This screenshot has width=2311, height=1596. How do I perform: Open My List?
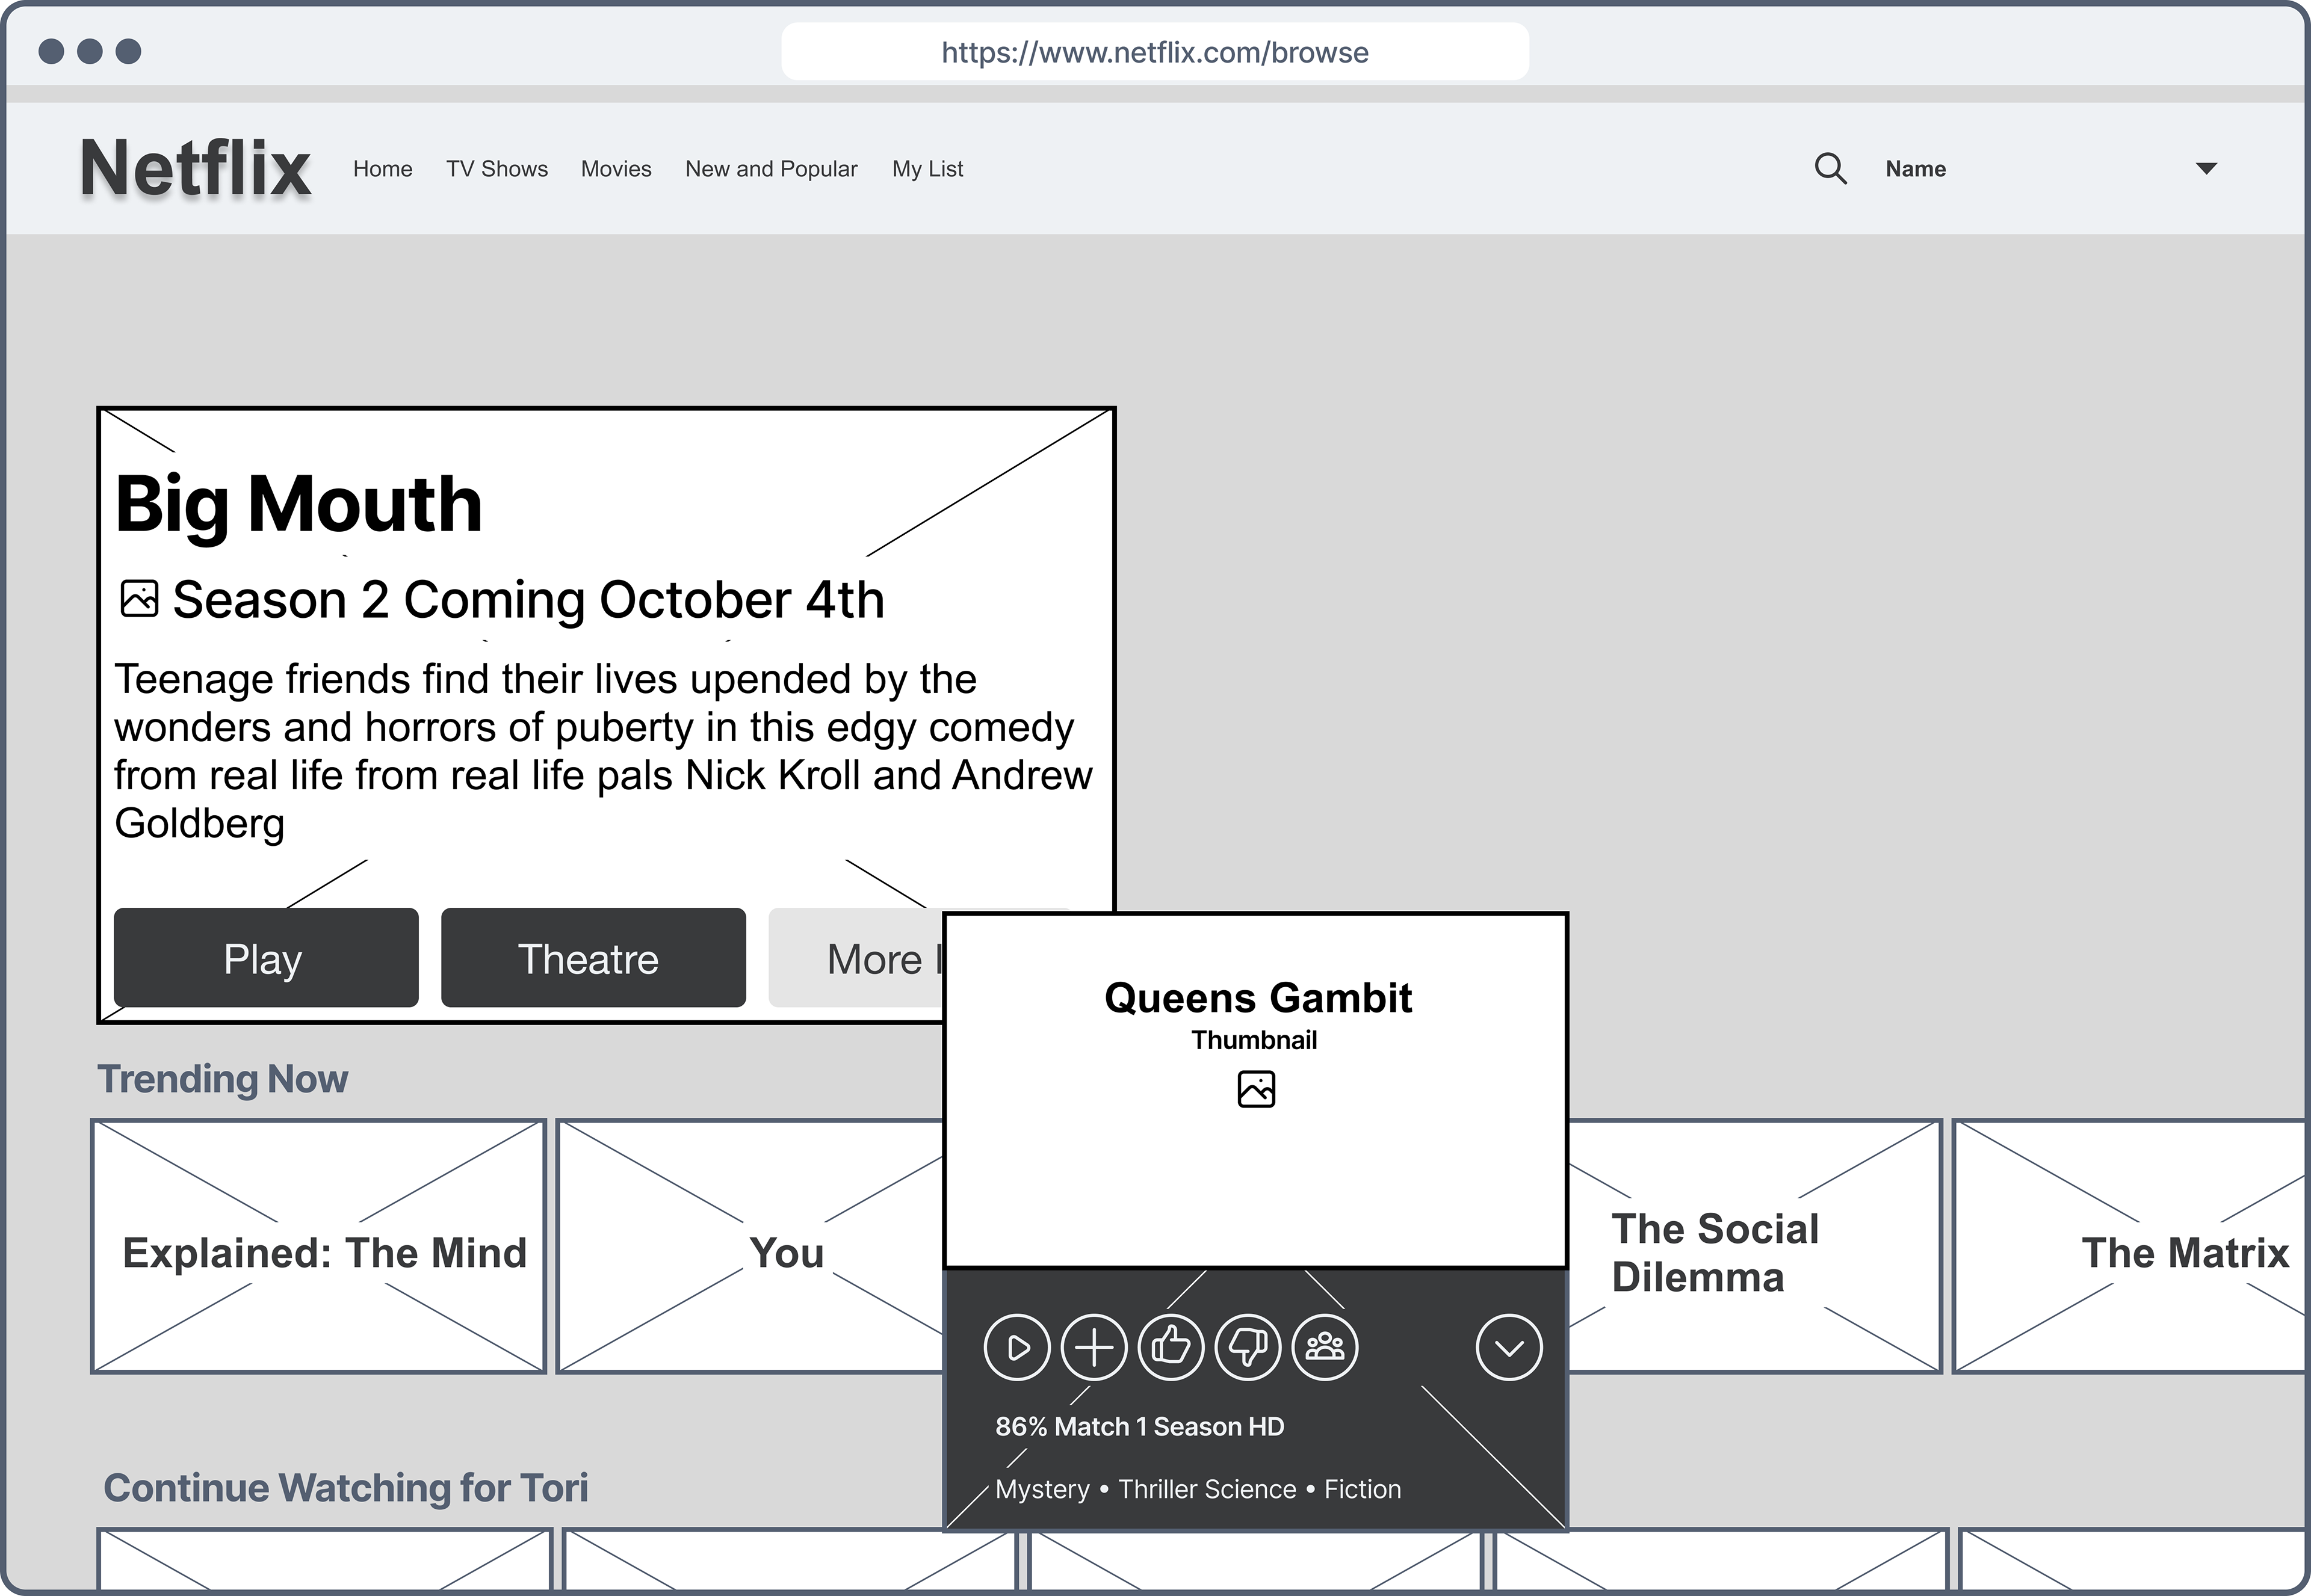[x=927, y=169]
